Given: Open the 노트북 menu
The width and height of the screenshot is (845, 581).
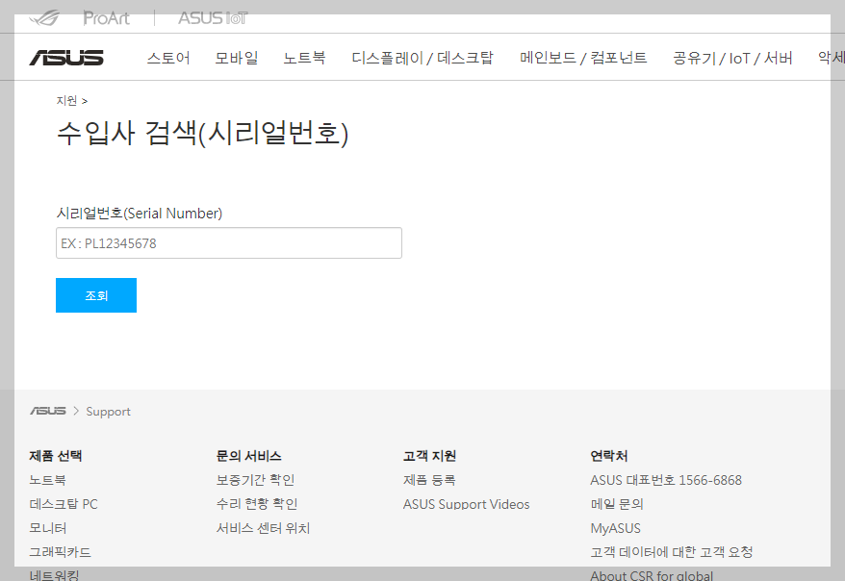Looking at the screenshot, I should coord(304,58).
